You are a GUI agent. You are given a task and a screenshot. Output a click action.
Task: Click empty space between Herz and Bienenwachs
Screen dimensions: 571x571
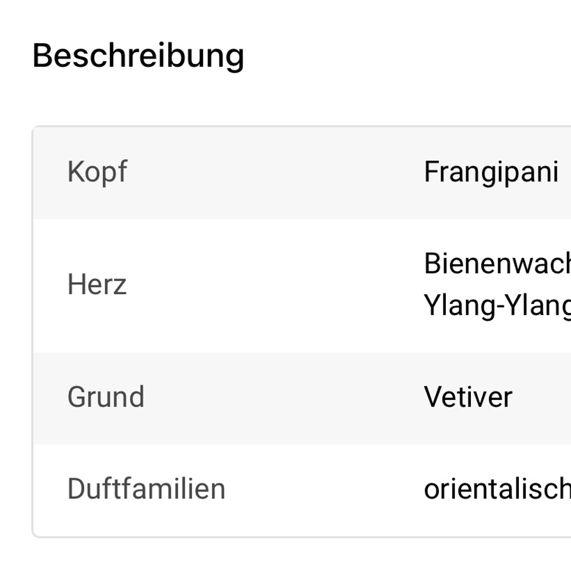[x=276, y=284]
